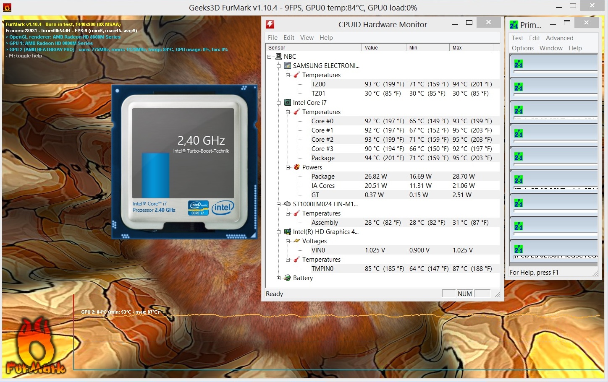Click the Prime95 title bar app icon
The width and height of the screenshot is (608, 382).
tap(514, 25)
